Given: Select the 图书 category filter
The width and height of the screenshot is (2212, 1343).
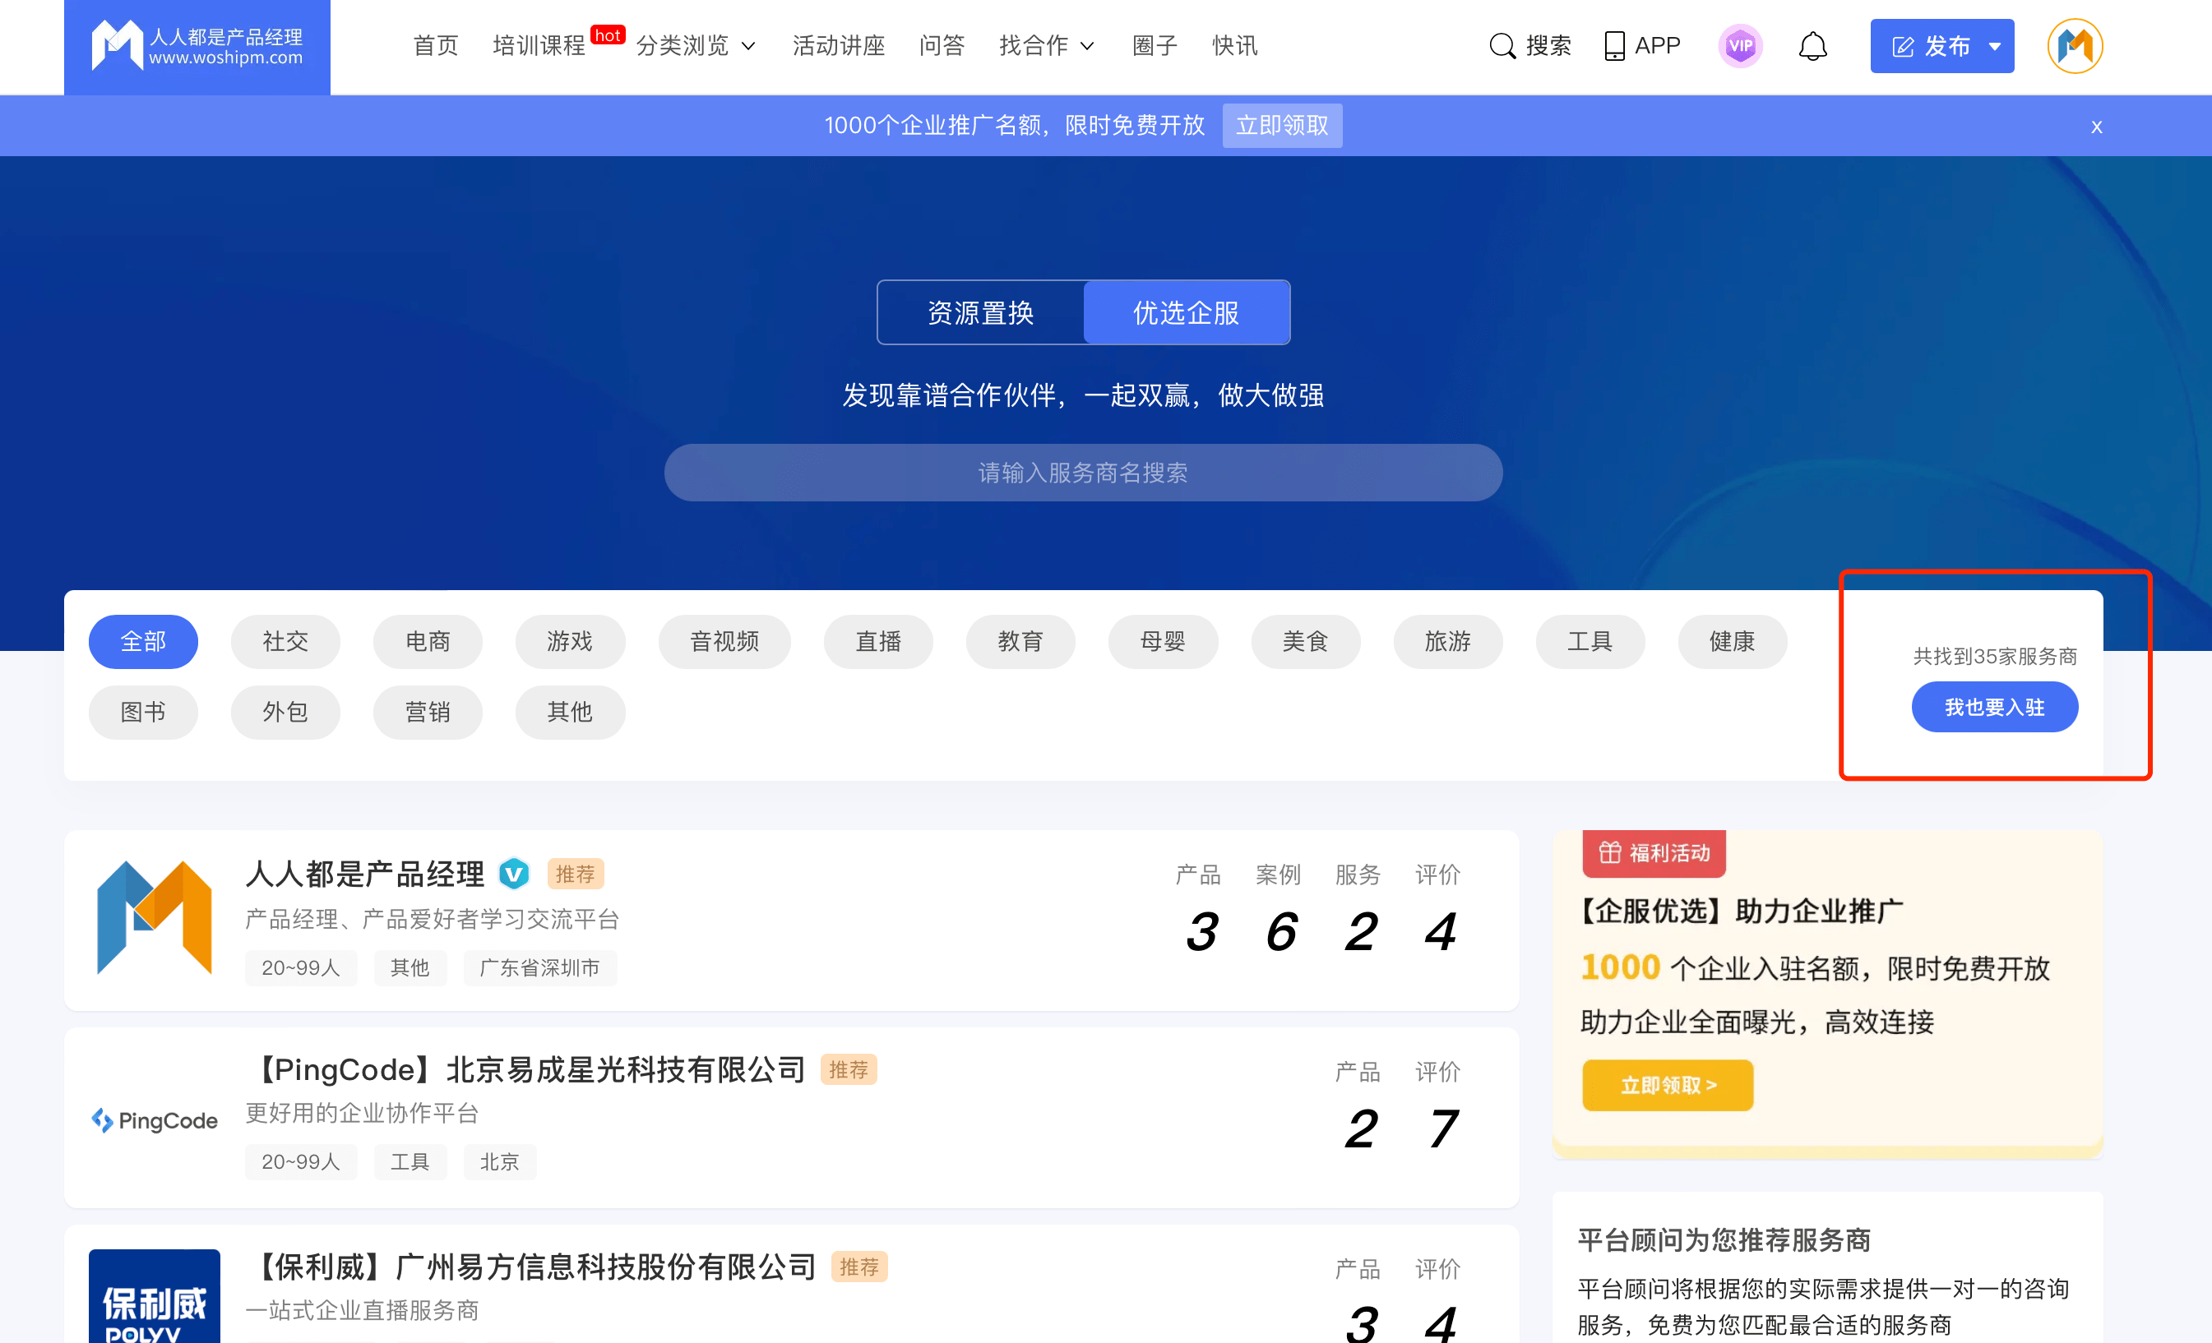Looking at the screenshot, I should pos(143,713).
